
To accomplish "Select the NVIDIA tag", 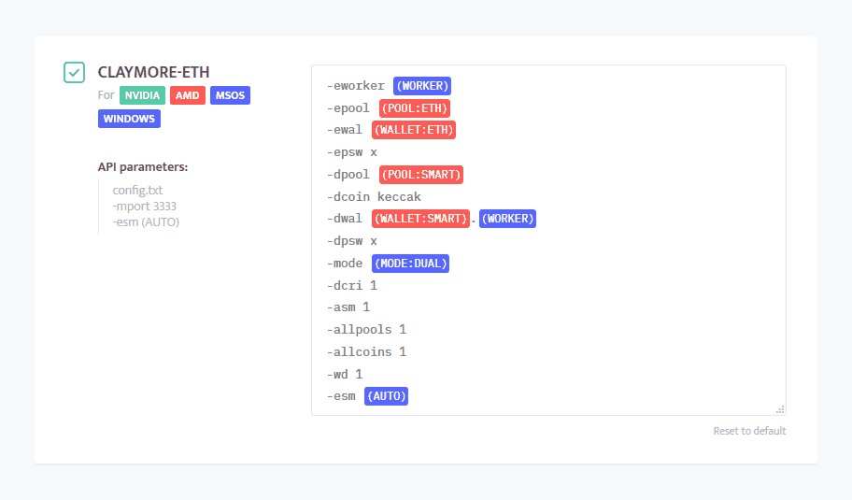I will (x=142, y=95).
